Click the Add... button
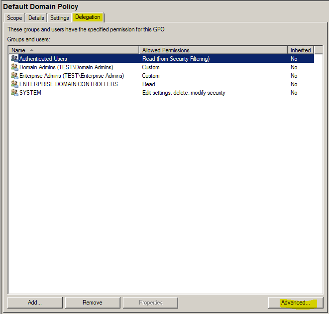329x314 pixels. [x=35, y=303]
